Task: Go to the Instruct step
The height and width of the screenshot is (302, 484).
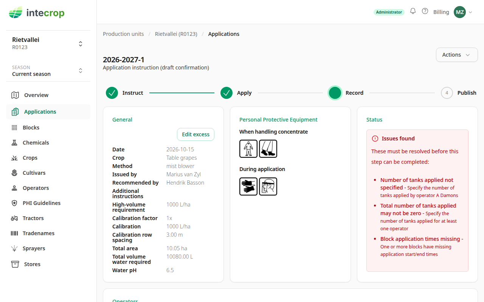Action: [x=124, y=93]
